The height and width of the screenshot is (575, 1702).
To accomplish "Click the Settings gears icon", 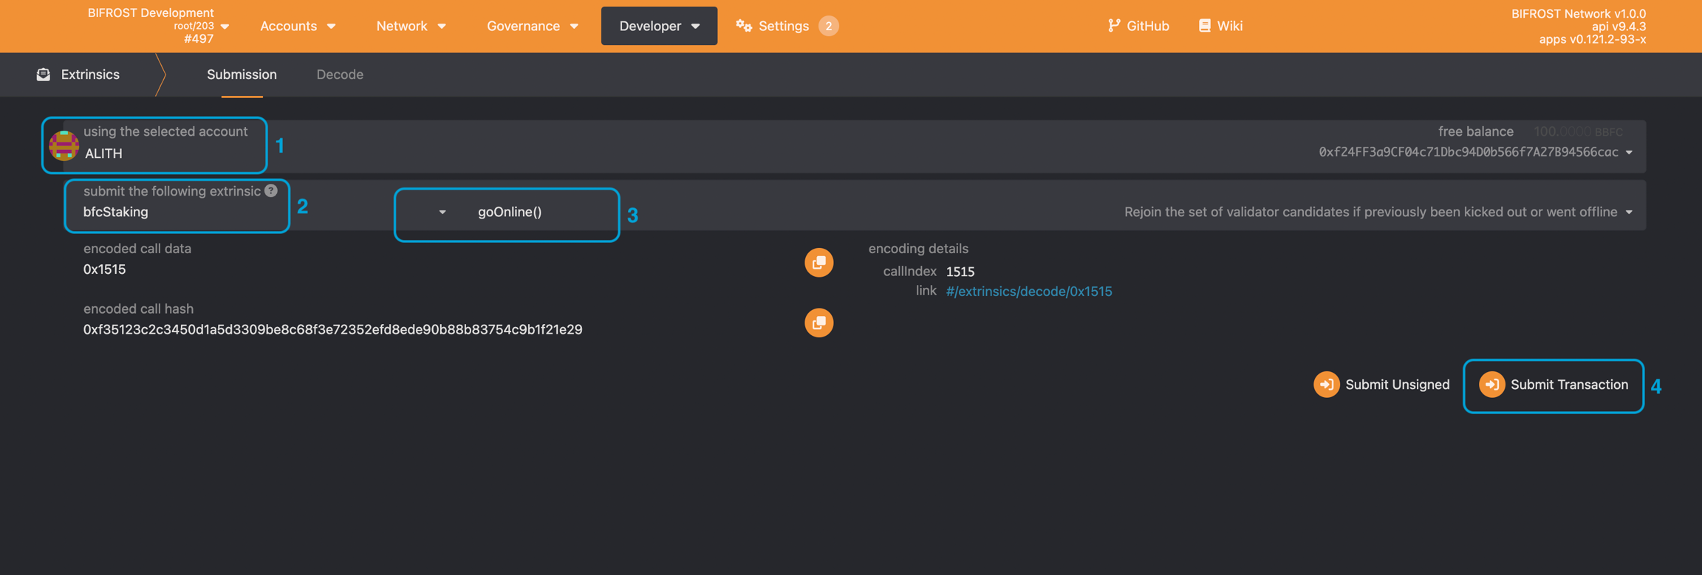I will click(x=744, y=26).
